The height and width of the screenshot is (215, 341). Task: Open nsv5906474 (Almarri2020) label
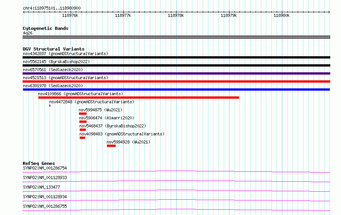[x=107, y=118]
